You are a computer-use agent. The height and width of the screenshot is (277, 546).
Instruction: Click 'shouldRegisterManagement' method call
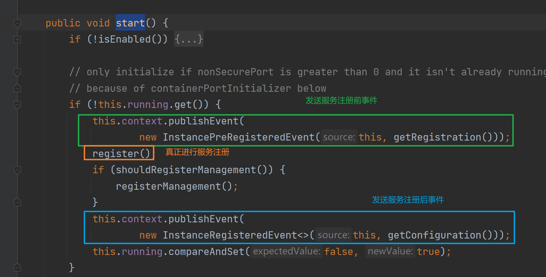pyautogui.click(x=186, y=170)
